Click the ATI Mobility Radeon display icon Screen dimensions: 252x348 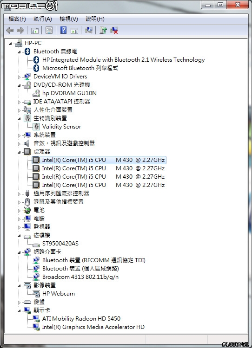click(x=36, y=319)
